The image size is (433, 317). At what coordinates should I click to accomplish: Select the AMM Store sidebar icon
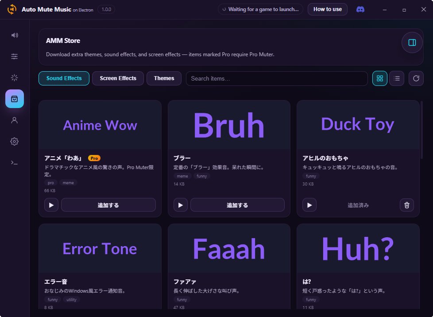point(14,99)
